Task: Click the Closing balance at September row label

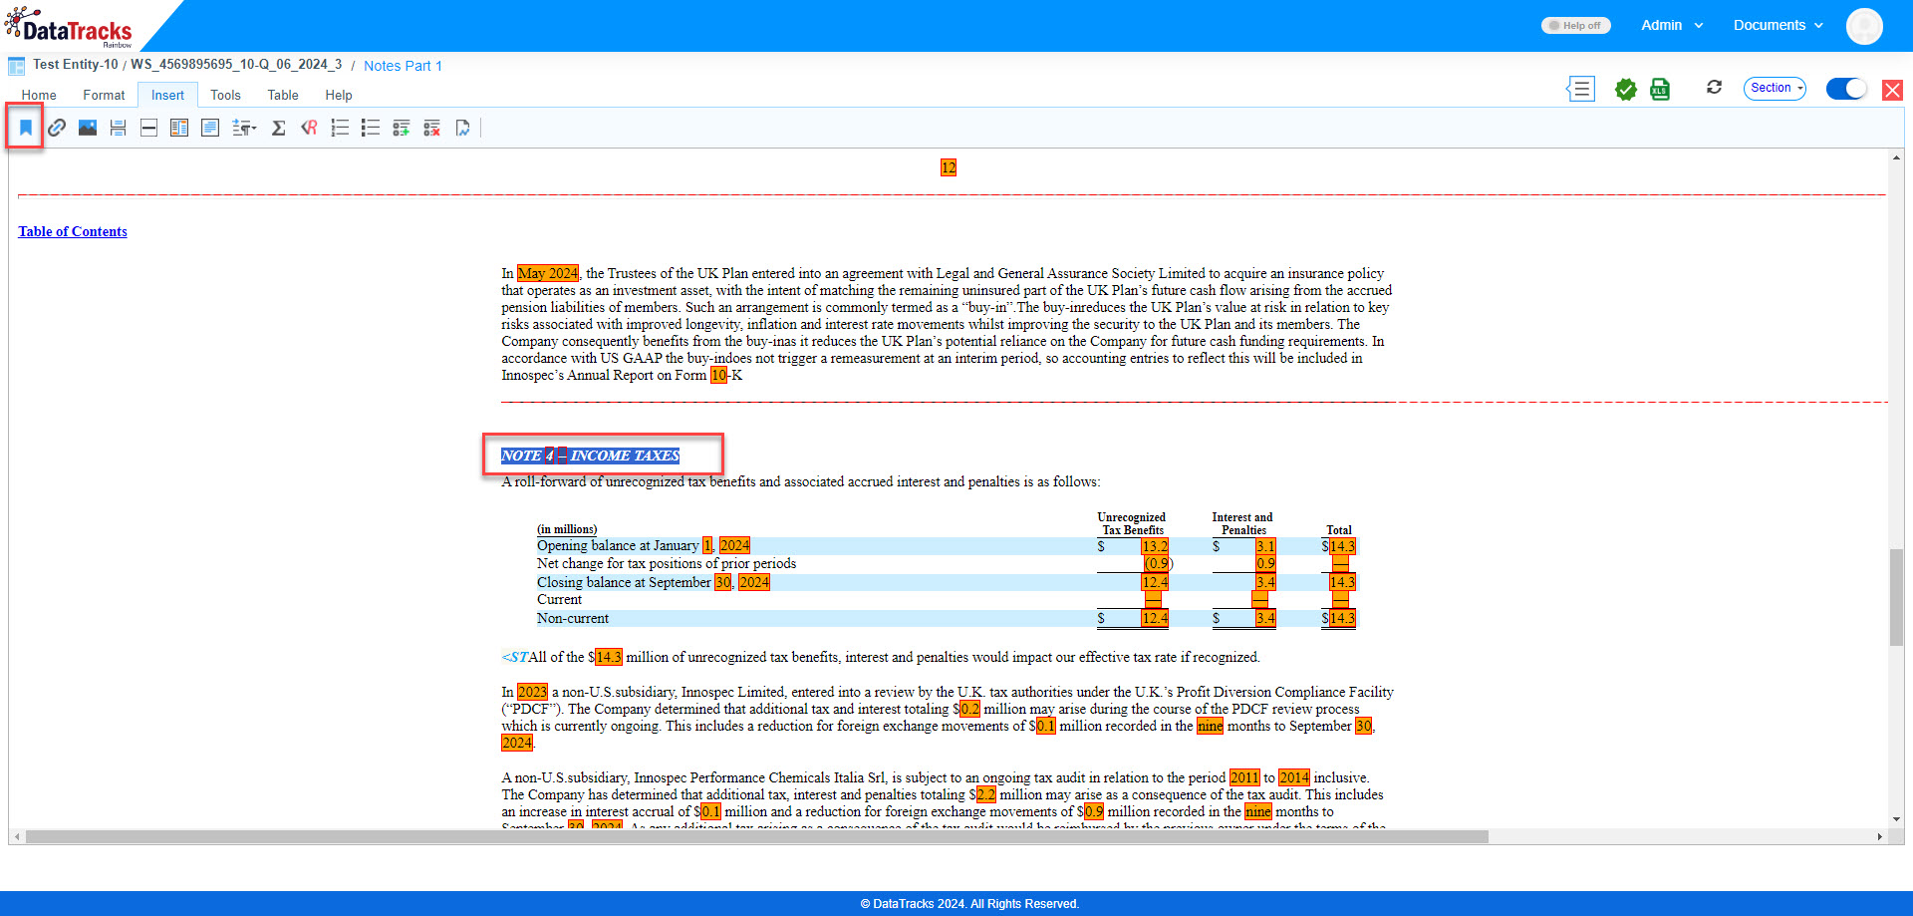Action: [x=654, y=583]
